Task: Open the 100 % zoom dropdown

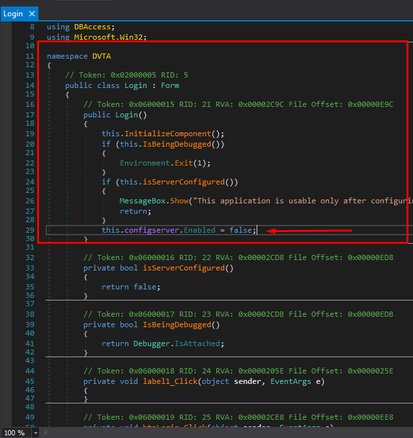Action: (x=35, y=433)
